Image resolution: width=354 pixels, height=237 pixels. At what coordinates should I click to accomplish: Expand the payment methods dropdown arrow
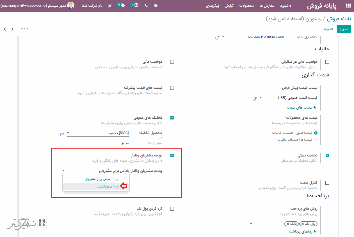click(252, 224)
